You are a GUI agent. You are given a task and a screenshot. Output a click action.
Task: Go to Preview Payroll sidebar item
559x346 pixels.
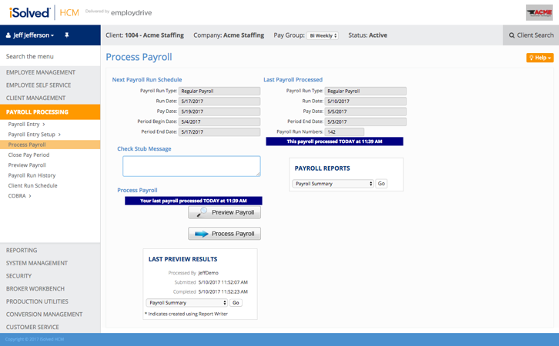(x=27, y=165)
